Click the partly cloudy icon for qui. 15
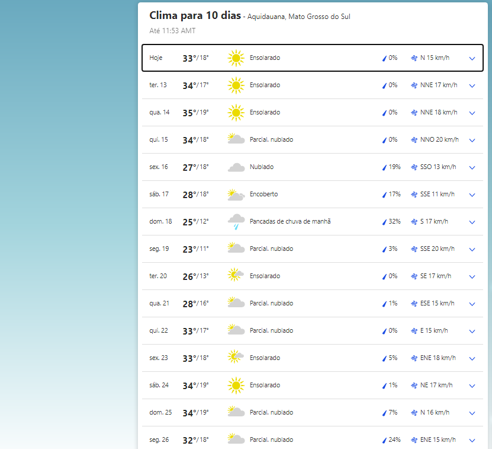Screen dimensions: 492x449 click(236, 140)
